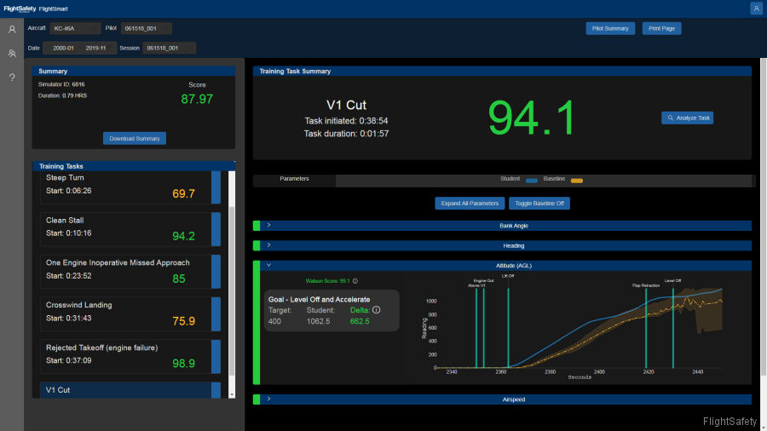Click the V1 Cut score 94.1
The width and height of the screenshot is (767, 431).
click(x=531, y=118)
